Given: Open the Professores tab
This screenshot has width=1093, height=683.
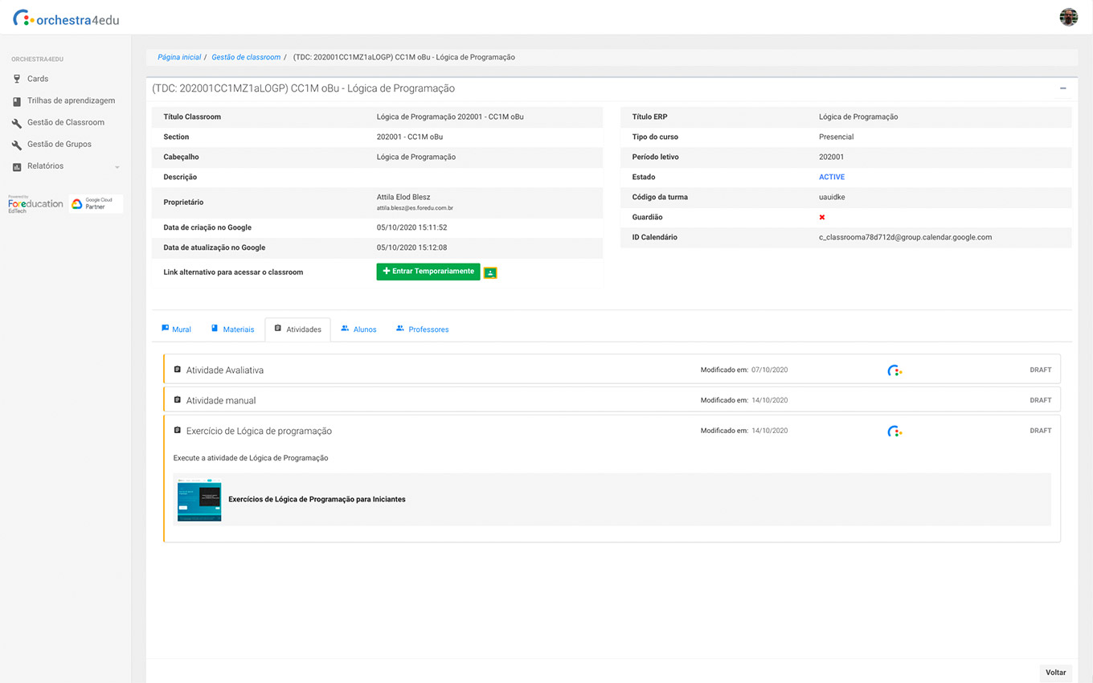Looking at the screenshot, I should [x=423, y=329].
